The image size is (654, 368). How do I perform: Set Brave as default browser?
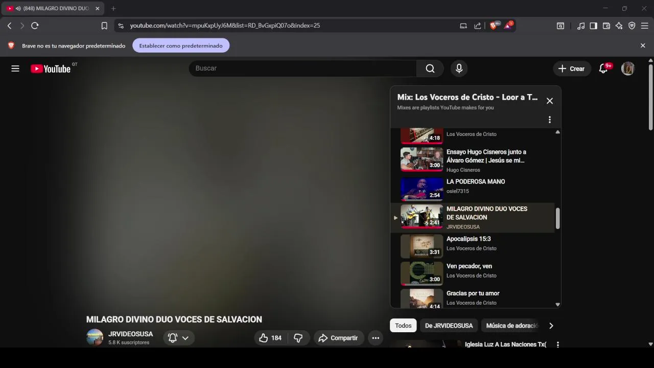tap(181, 45)
